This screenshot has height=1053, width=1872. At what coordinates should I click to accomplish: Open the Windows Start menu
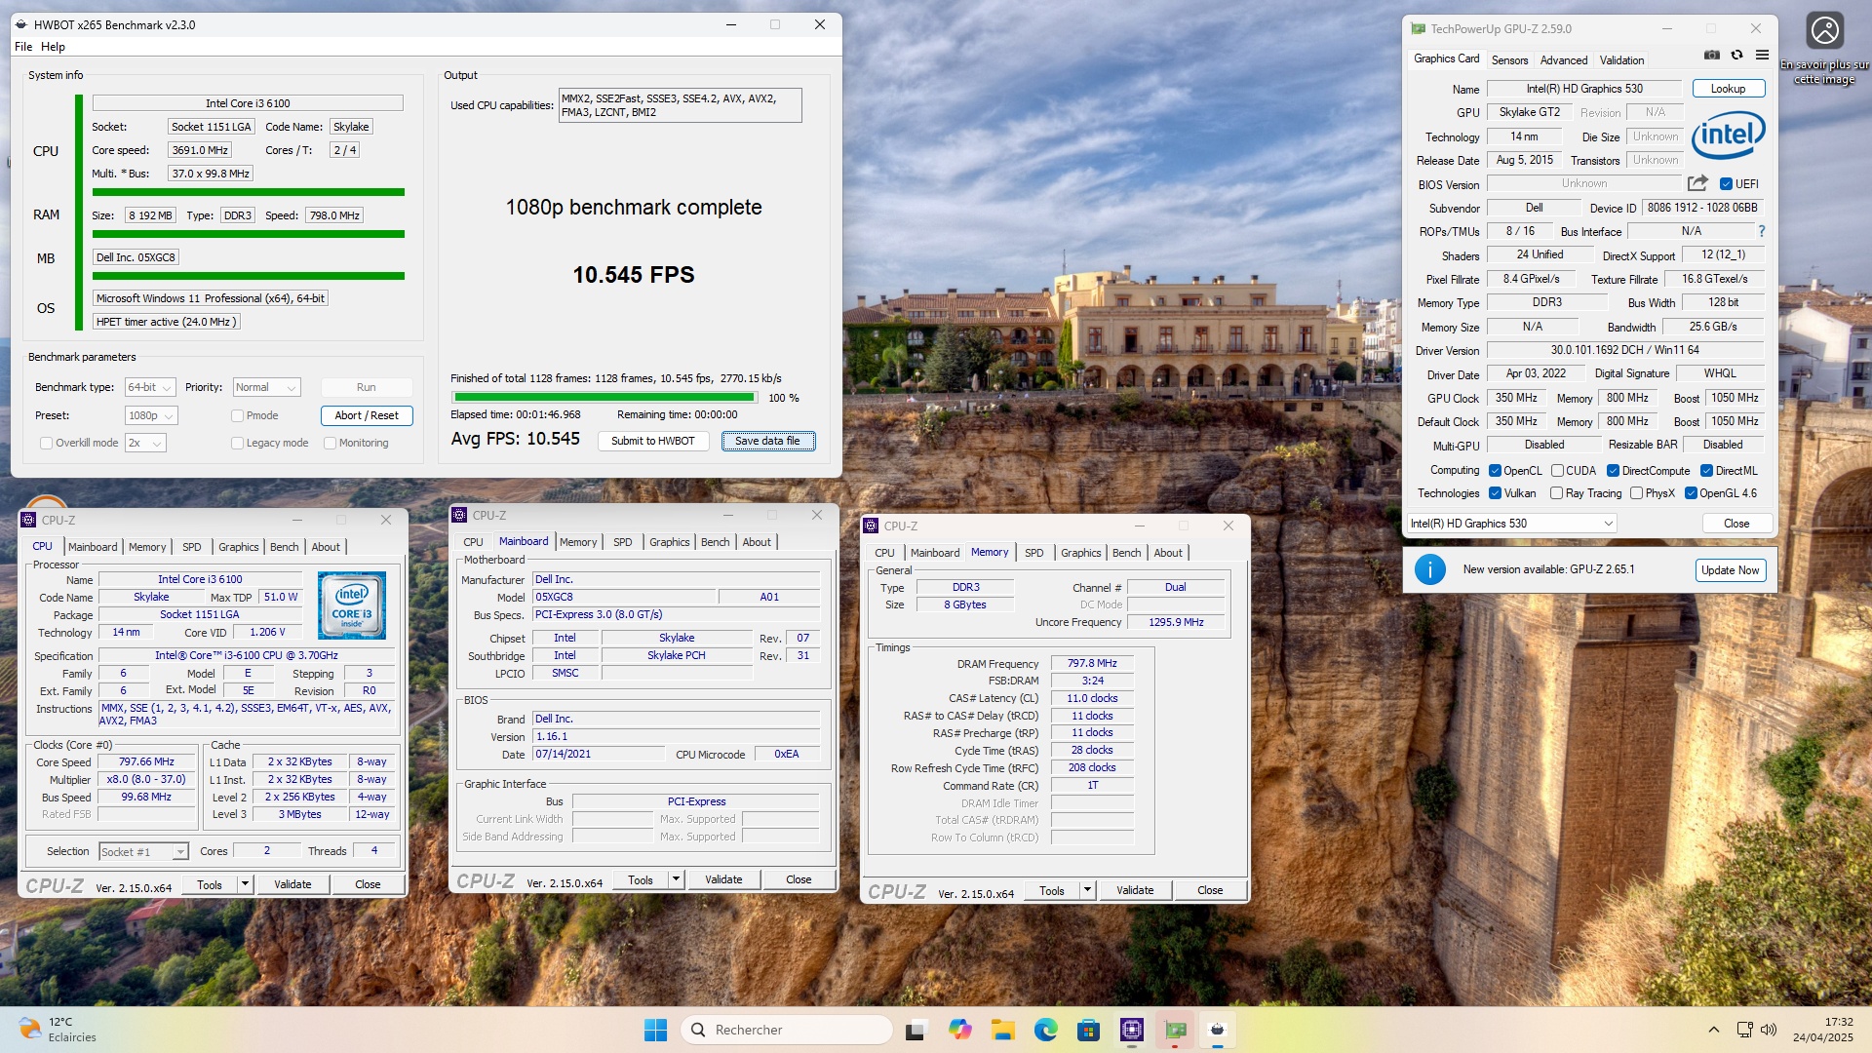655,1030
